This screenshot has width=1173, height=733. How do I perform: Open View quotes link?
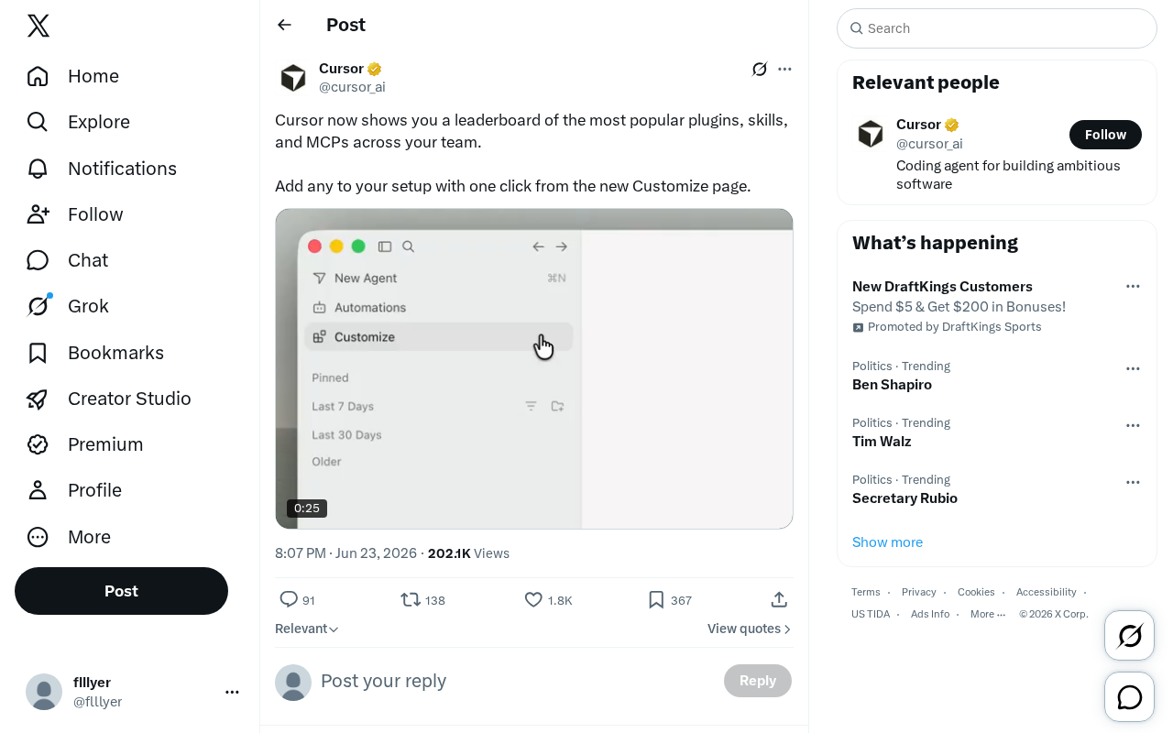coord(749,629)
